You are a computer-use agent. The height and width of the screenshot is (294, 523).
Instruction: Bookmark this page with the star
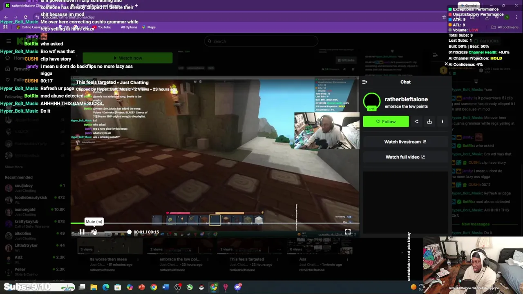pos(444,17)
